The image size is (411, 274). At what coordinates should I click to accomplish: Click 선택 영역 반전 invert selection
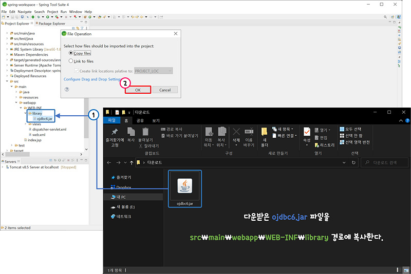(354, 142)
